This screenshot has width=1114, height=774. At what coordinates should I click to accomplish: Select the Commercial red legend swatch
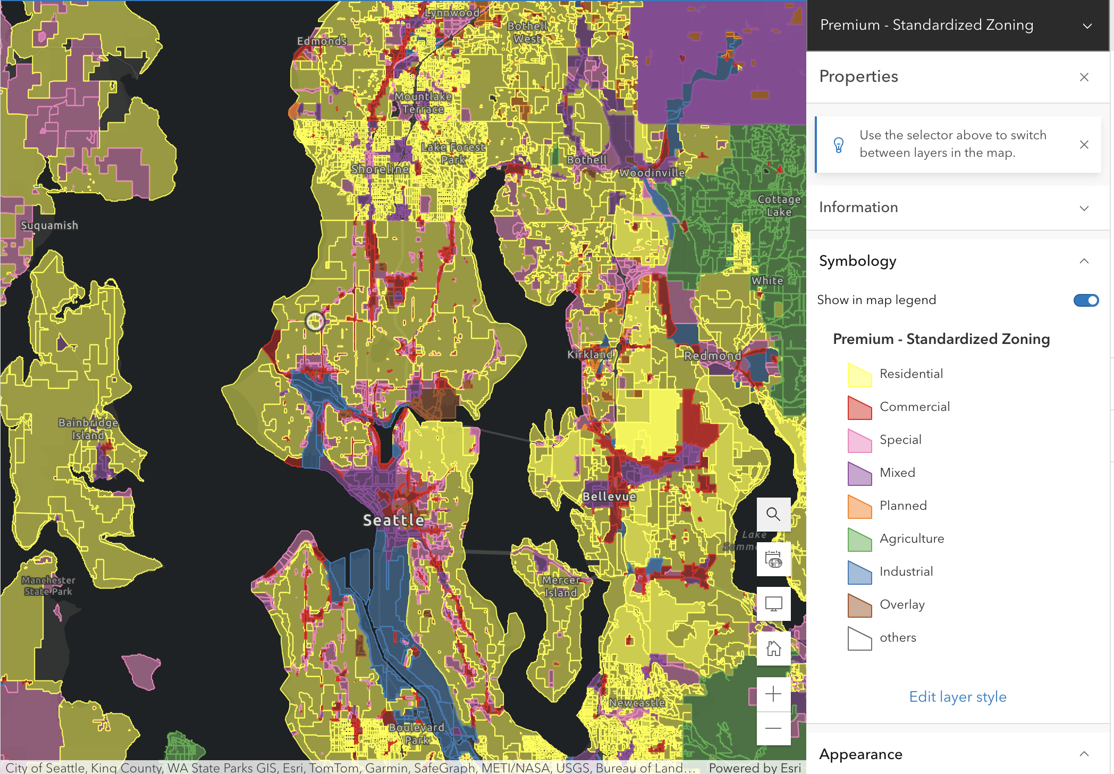(859, 408)
